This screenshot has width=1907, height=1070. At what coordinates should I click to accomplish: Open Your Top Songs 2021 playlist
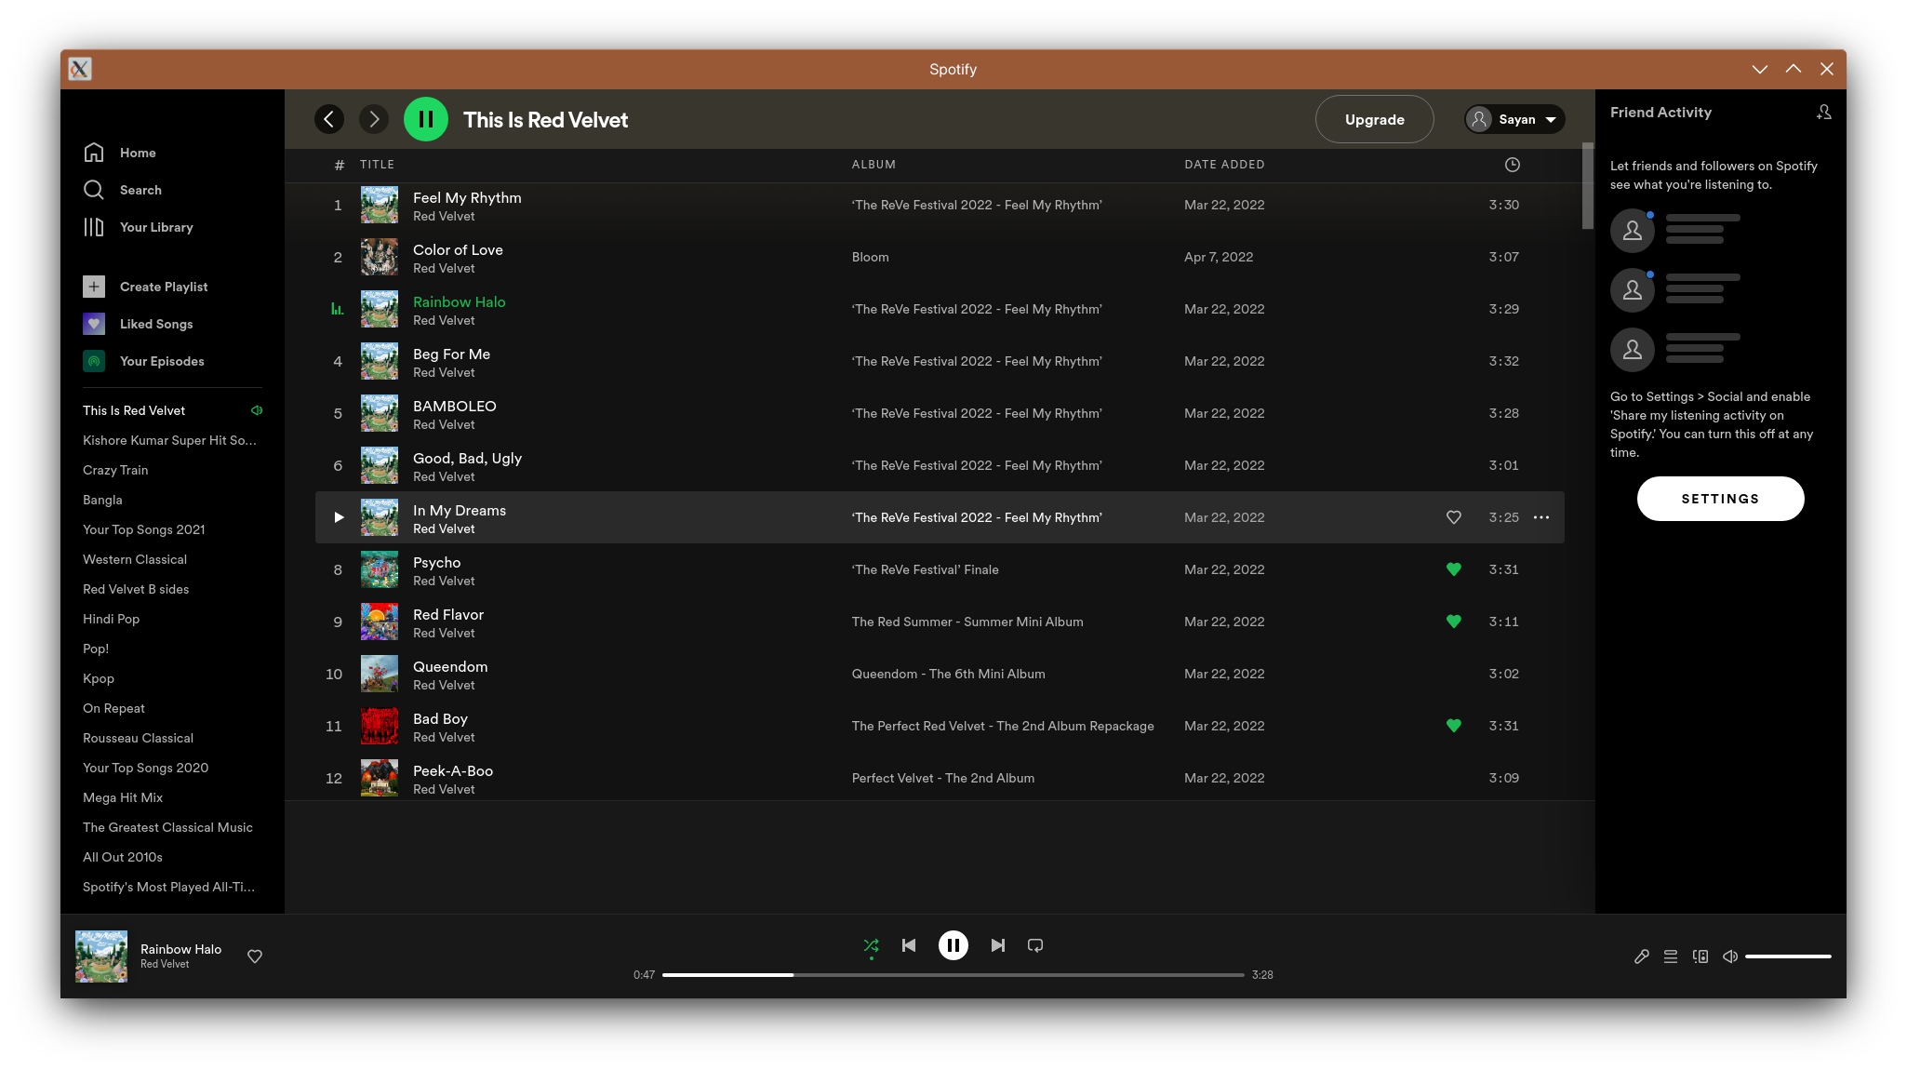144,529
